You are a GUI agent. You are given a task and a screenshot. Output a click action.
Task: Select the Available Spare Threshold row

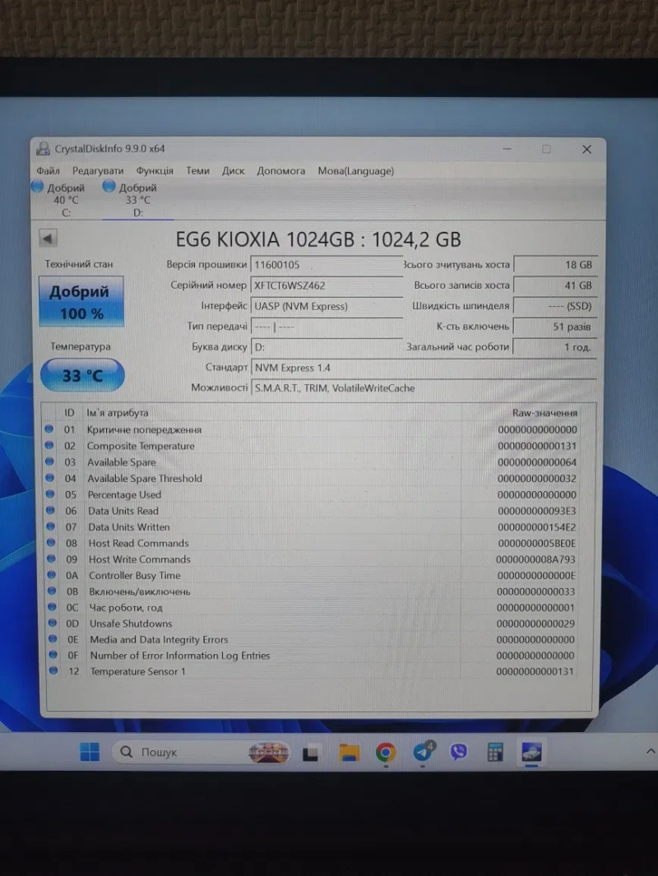[312, 478]
